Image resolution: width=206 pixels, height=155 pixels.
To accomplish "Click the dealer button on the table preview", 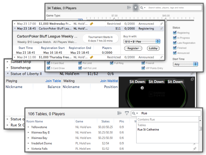I will point(142,88).
